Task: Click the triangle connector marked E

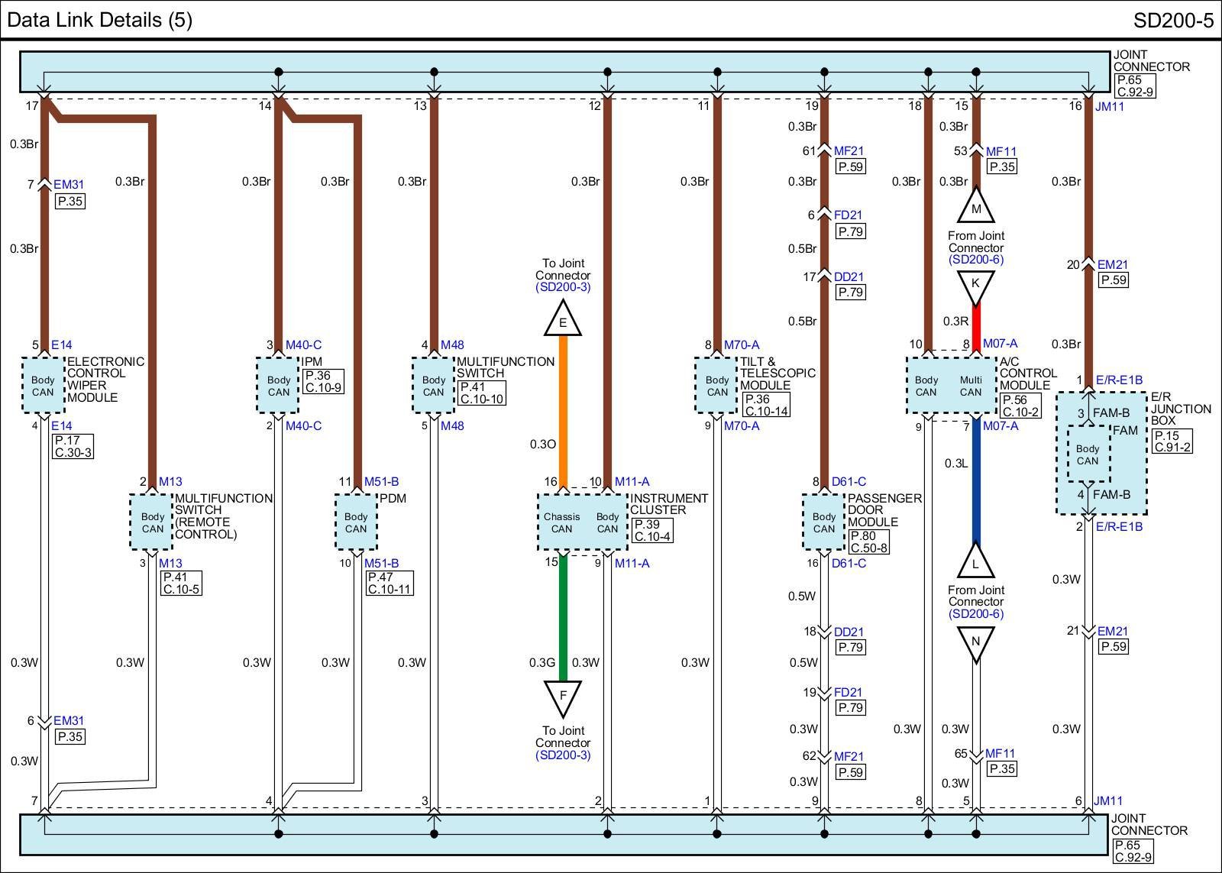Action: (563, 321)
